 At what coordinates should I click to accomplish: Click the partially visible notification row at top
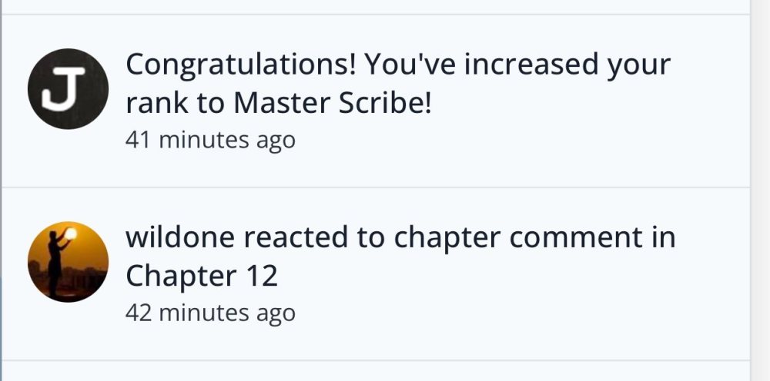(376, 6)
